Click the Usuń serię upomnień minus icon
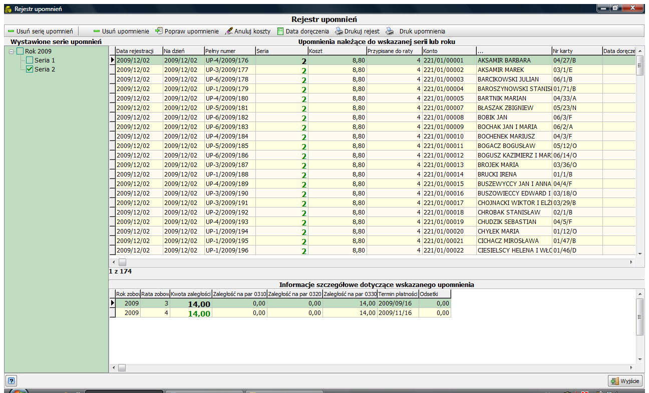 coord(11,31)
